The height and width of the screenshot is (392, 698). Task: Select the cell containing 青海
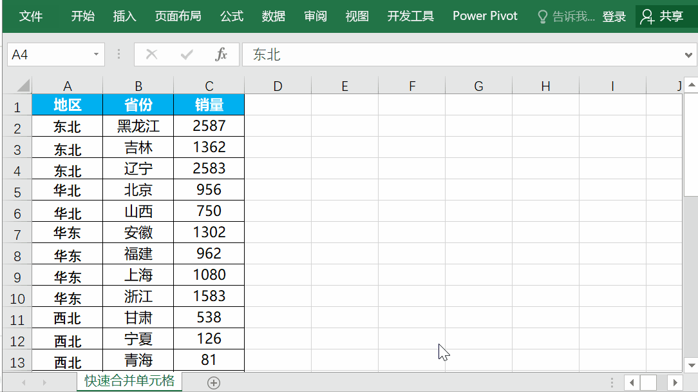138,360
